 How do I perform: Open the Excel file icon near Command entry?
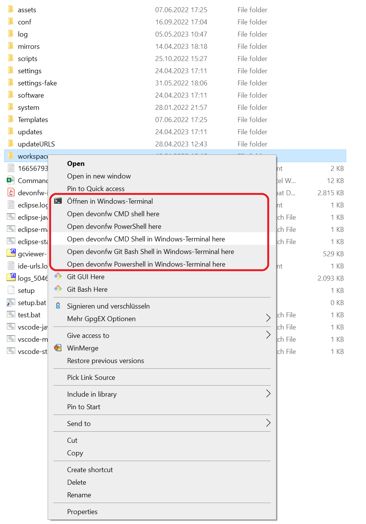pos(11,180)
